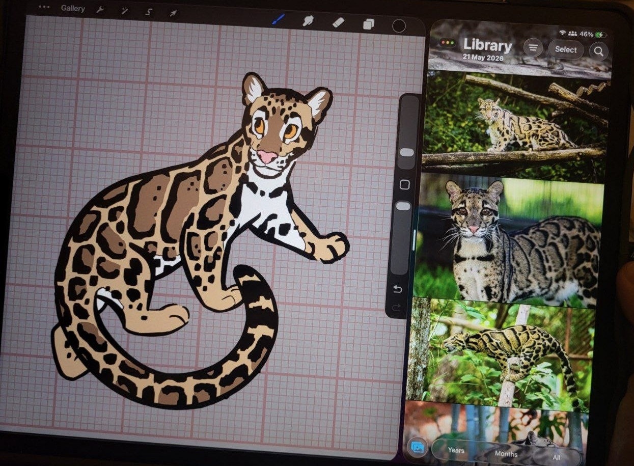The height and width of the screenshot is (466, 634).
Task: Select the Brush tool in Procreate
Action: [x=278, y=20]
